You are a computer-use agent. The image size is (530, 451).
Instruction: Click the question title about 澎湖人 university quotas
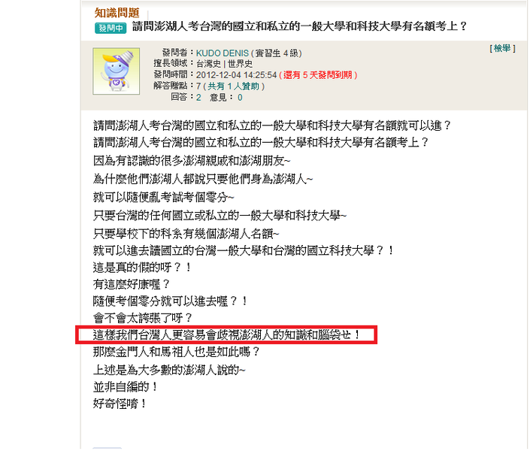tap(299, 26)
